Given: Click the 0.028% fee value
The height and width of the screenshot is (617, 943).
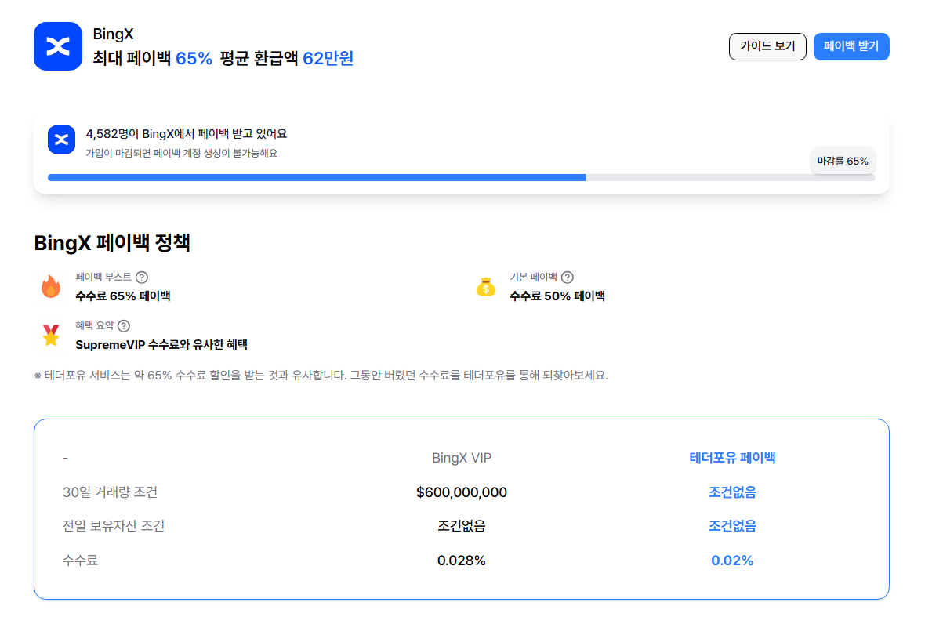Looking at the screenshot, I should pos(462,561).
